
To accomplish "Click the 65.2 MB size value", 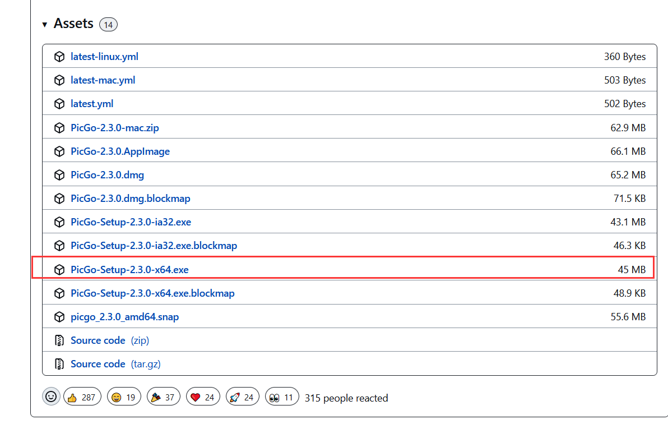I will click(628, 175).
